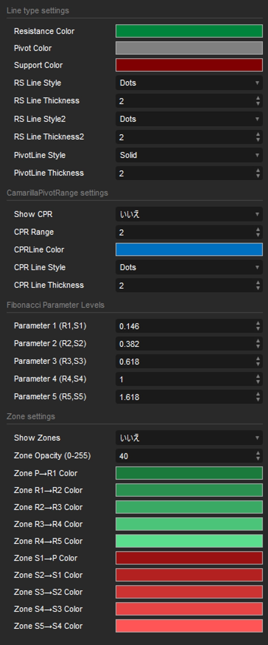Edit the Parameter 1 (R1,S1) value field
The image size is (268, 645).
click(x=179, y=326)
